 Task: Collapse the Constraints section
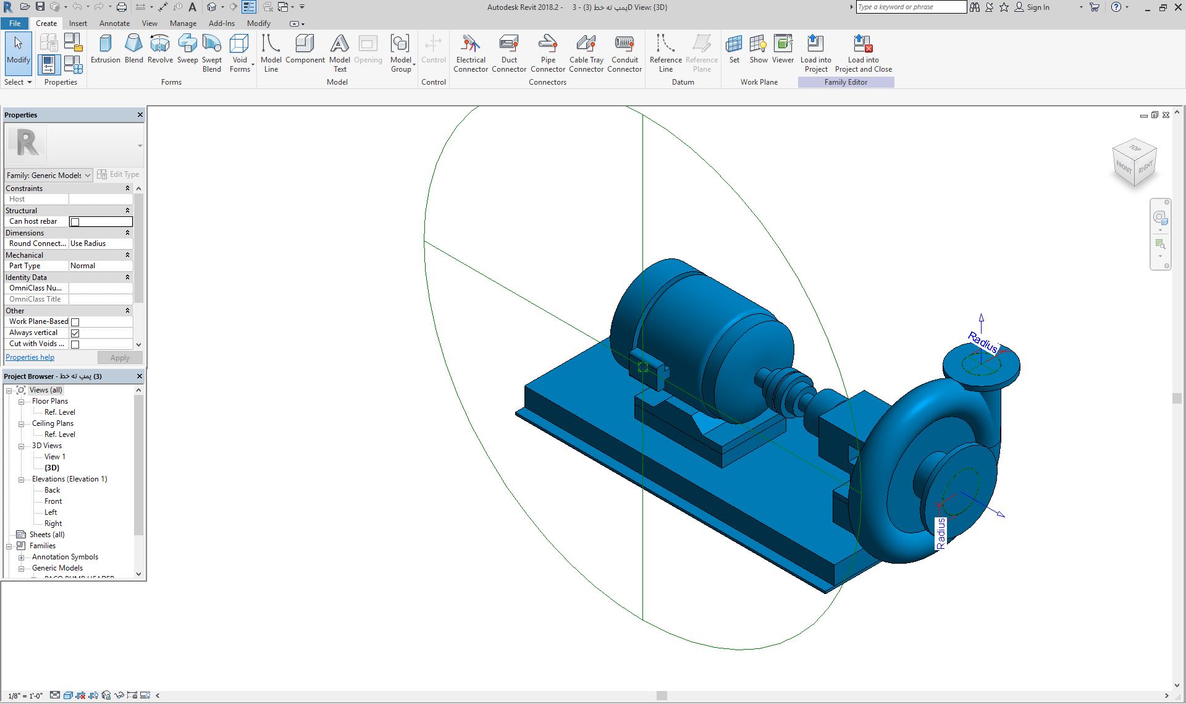coord(127,189)
